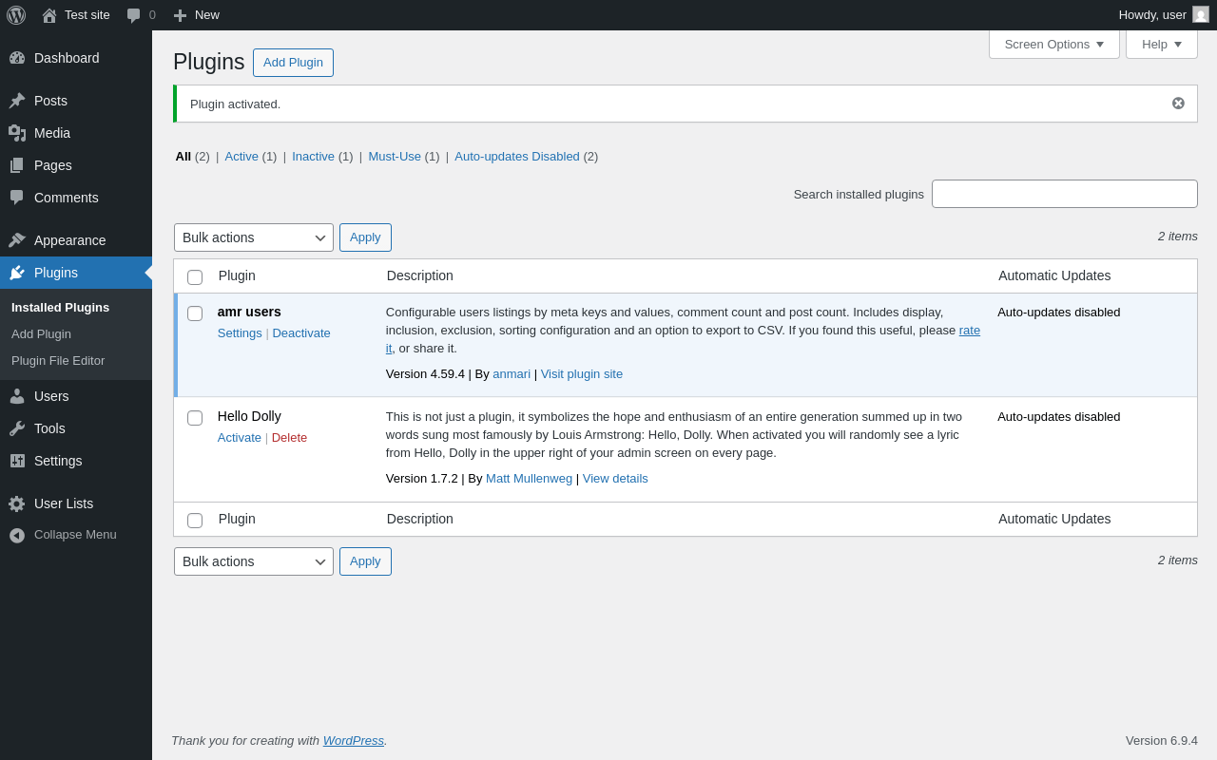
Task: Click the Search installed plugins field
Action: (1064, 194)
